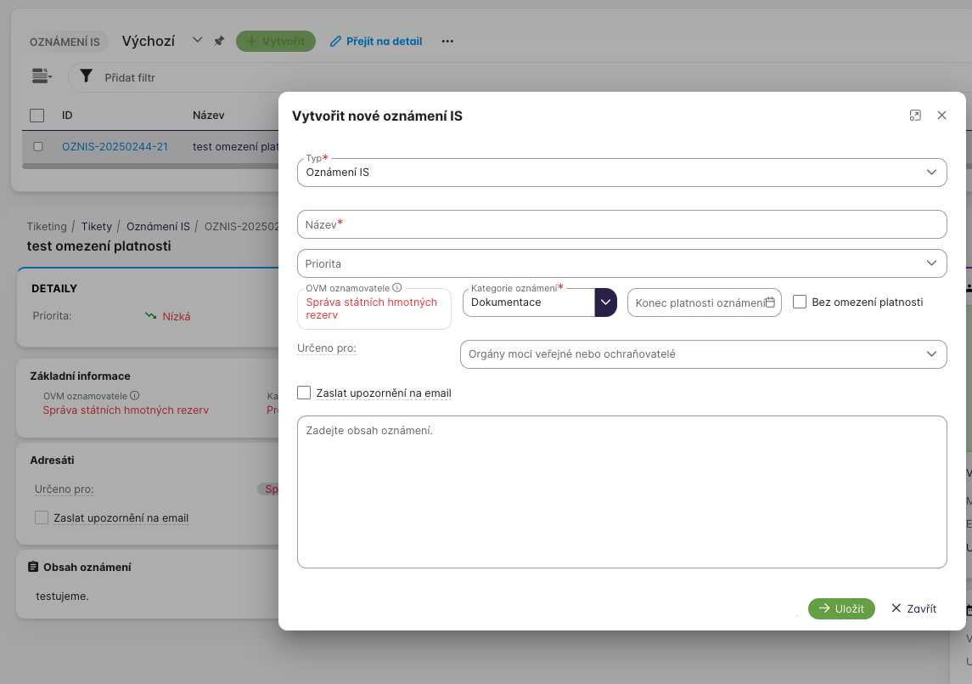Image resolution: width=972 pixels, height=684 pixels.
Task: Click the Uložit save button
Action: coord(841,608)
